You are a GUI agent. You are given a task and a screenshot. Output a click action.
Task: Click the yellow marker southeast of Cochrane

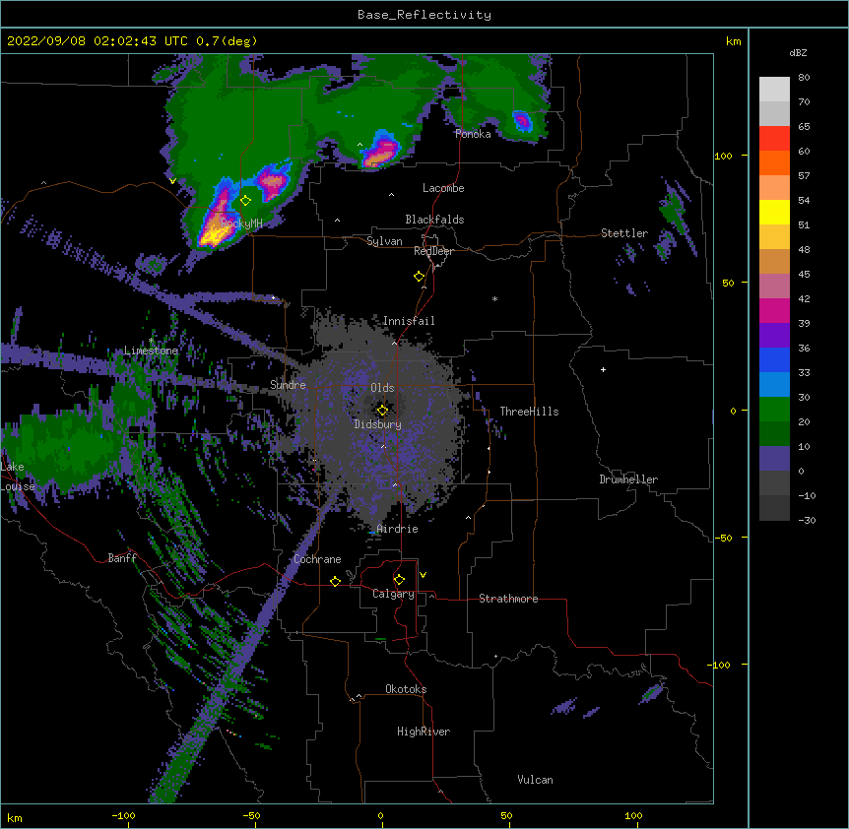pyautogui.click(x=335, y=581)
